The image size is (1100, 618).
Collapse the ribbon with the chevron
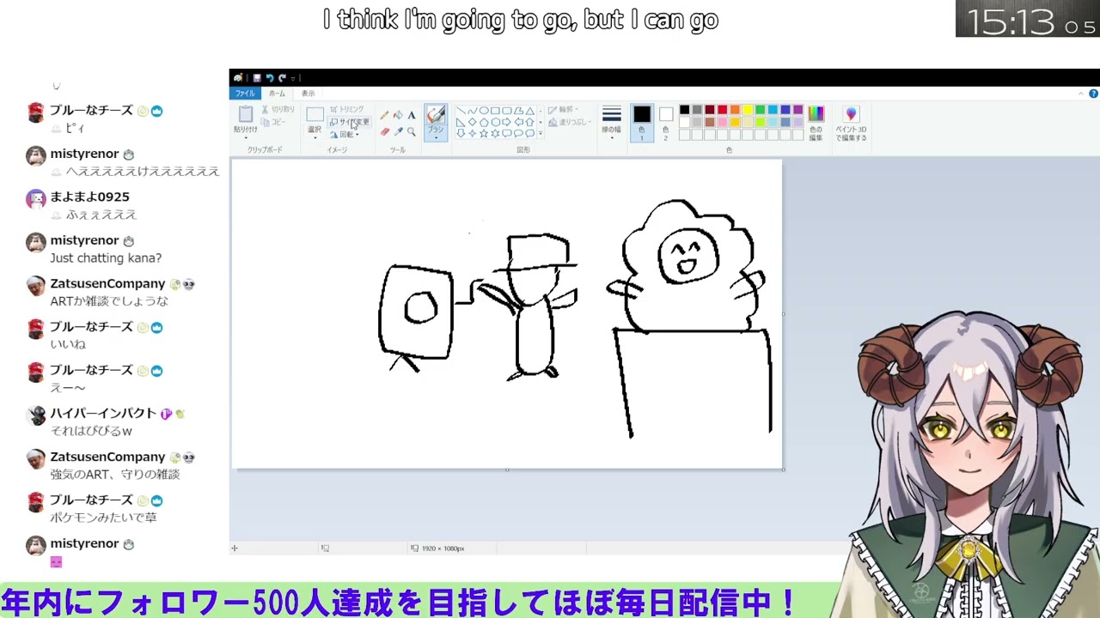[x=1081, y=94]
